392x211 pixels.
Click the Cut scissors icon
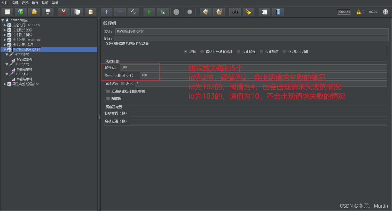64,12
